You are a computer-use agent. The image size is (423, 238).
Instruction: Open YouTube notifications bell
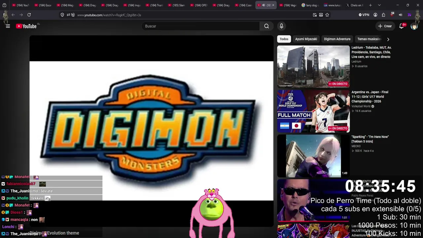point(402,26)
